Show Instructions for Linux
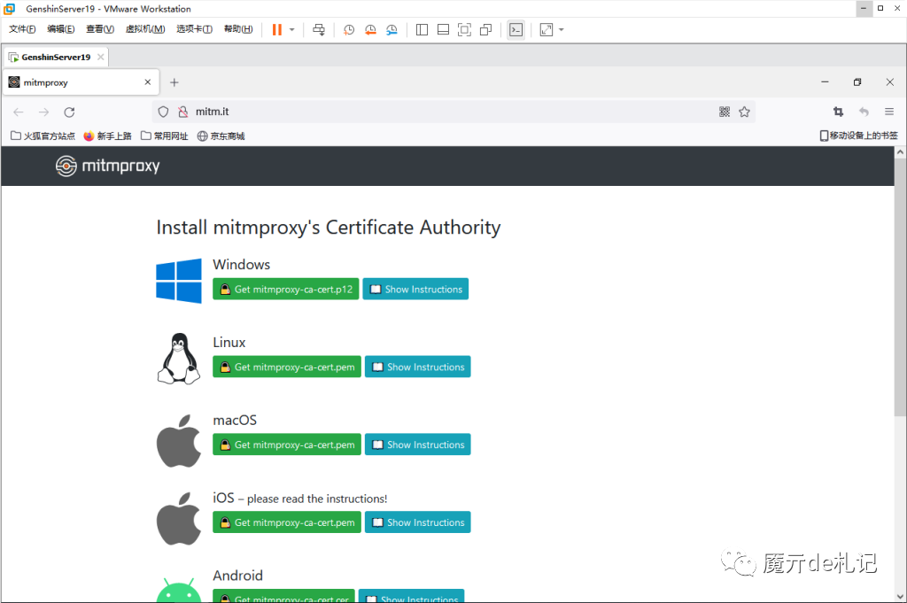This screenshot has height=603, width=907. point(418,367)
